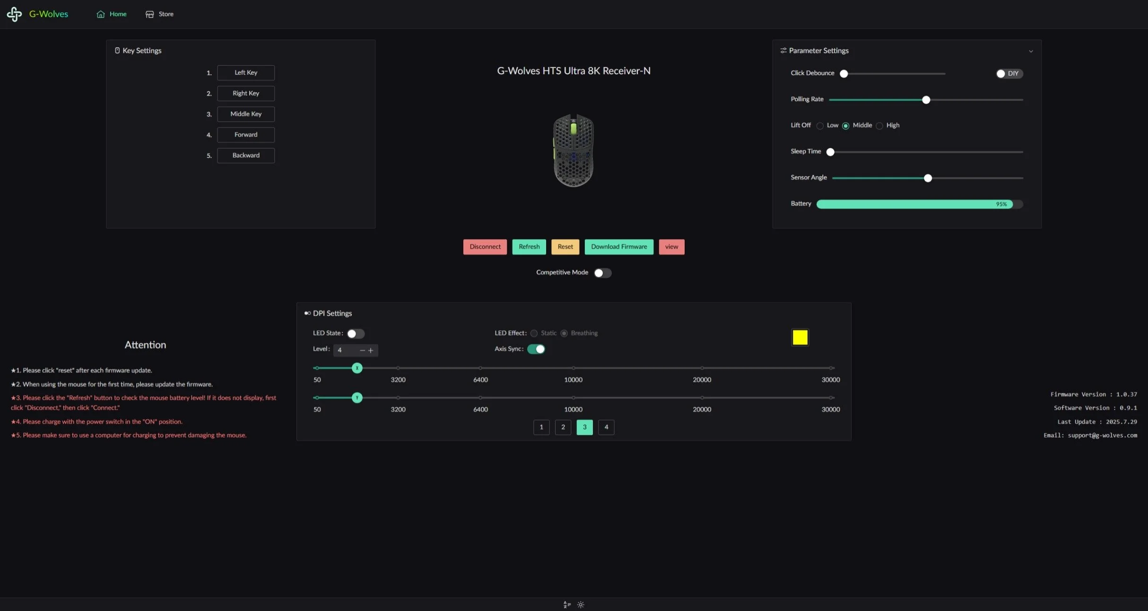Screen dimensions: 1148x611
Task: Go to the Home tab
Action: pyautogui.click(x=112, y=14)
